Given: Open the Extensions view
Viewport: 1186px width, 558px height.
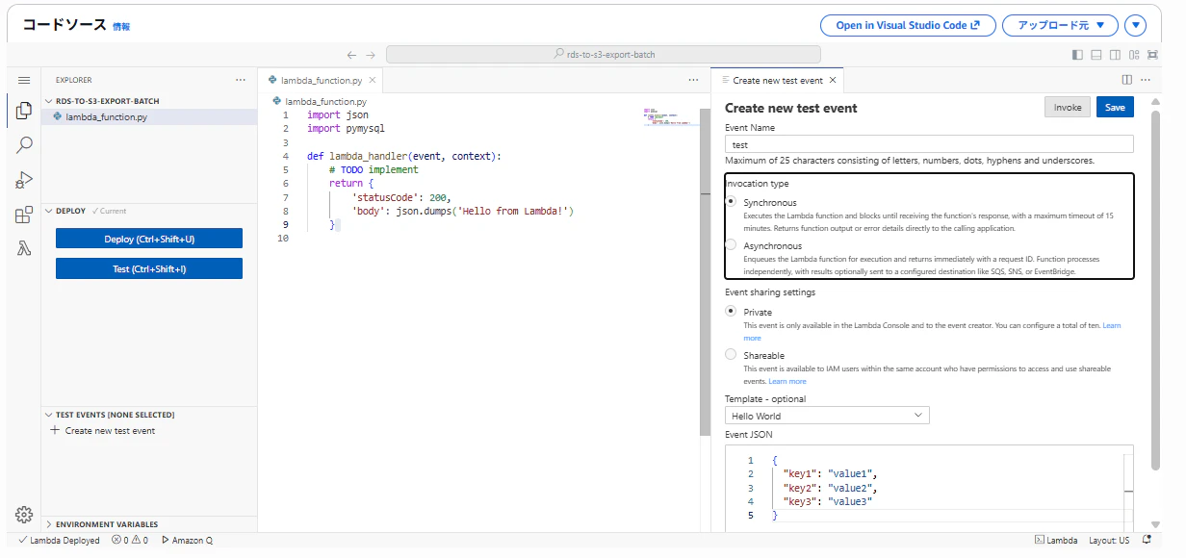Looking at the screenshot, I should coord(24,215).
